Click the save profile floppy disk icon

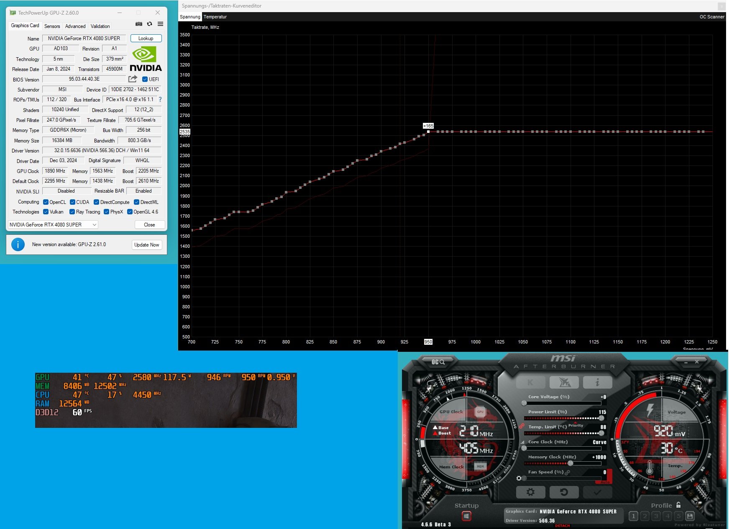pos(690,516)
